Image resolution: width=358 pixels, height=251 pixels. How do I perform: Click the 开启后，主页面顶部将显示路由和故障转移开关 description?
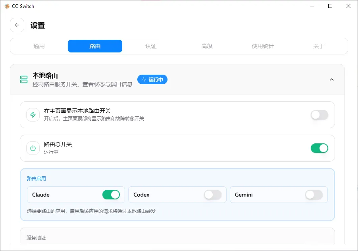click(94, 118)
